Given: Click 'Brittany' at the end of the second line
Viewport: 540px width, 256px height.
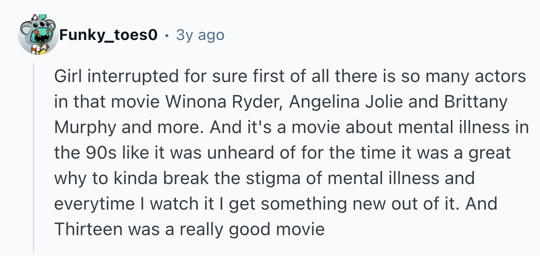Looking at the screenshot, I should coord(476,102).
